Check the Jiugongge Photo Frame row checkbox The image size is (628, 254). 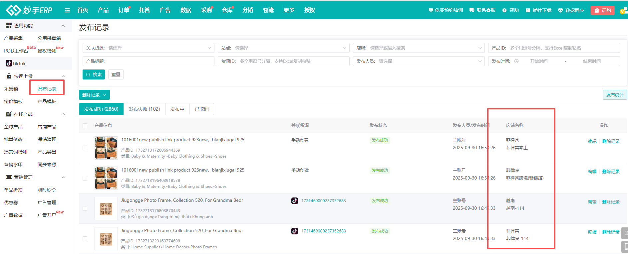(85, 208)
